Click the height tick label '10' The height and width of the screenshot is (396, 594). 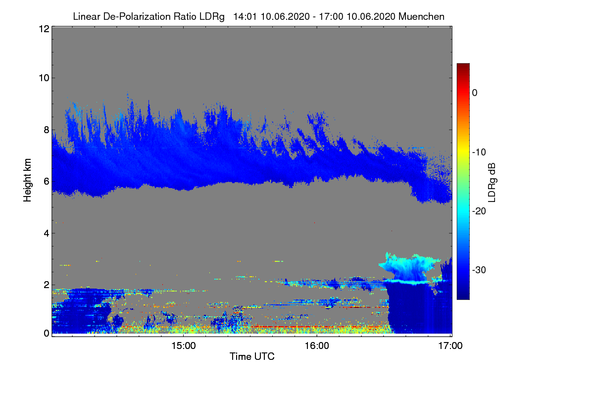pos(43,78)
